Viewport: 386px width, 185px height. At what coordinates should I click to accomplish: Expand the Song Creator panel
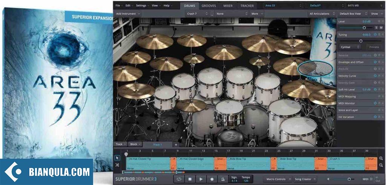click(x=305, y=179)
